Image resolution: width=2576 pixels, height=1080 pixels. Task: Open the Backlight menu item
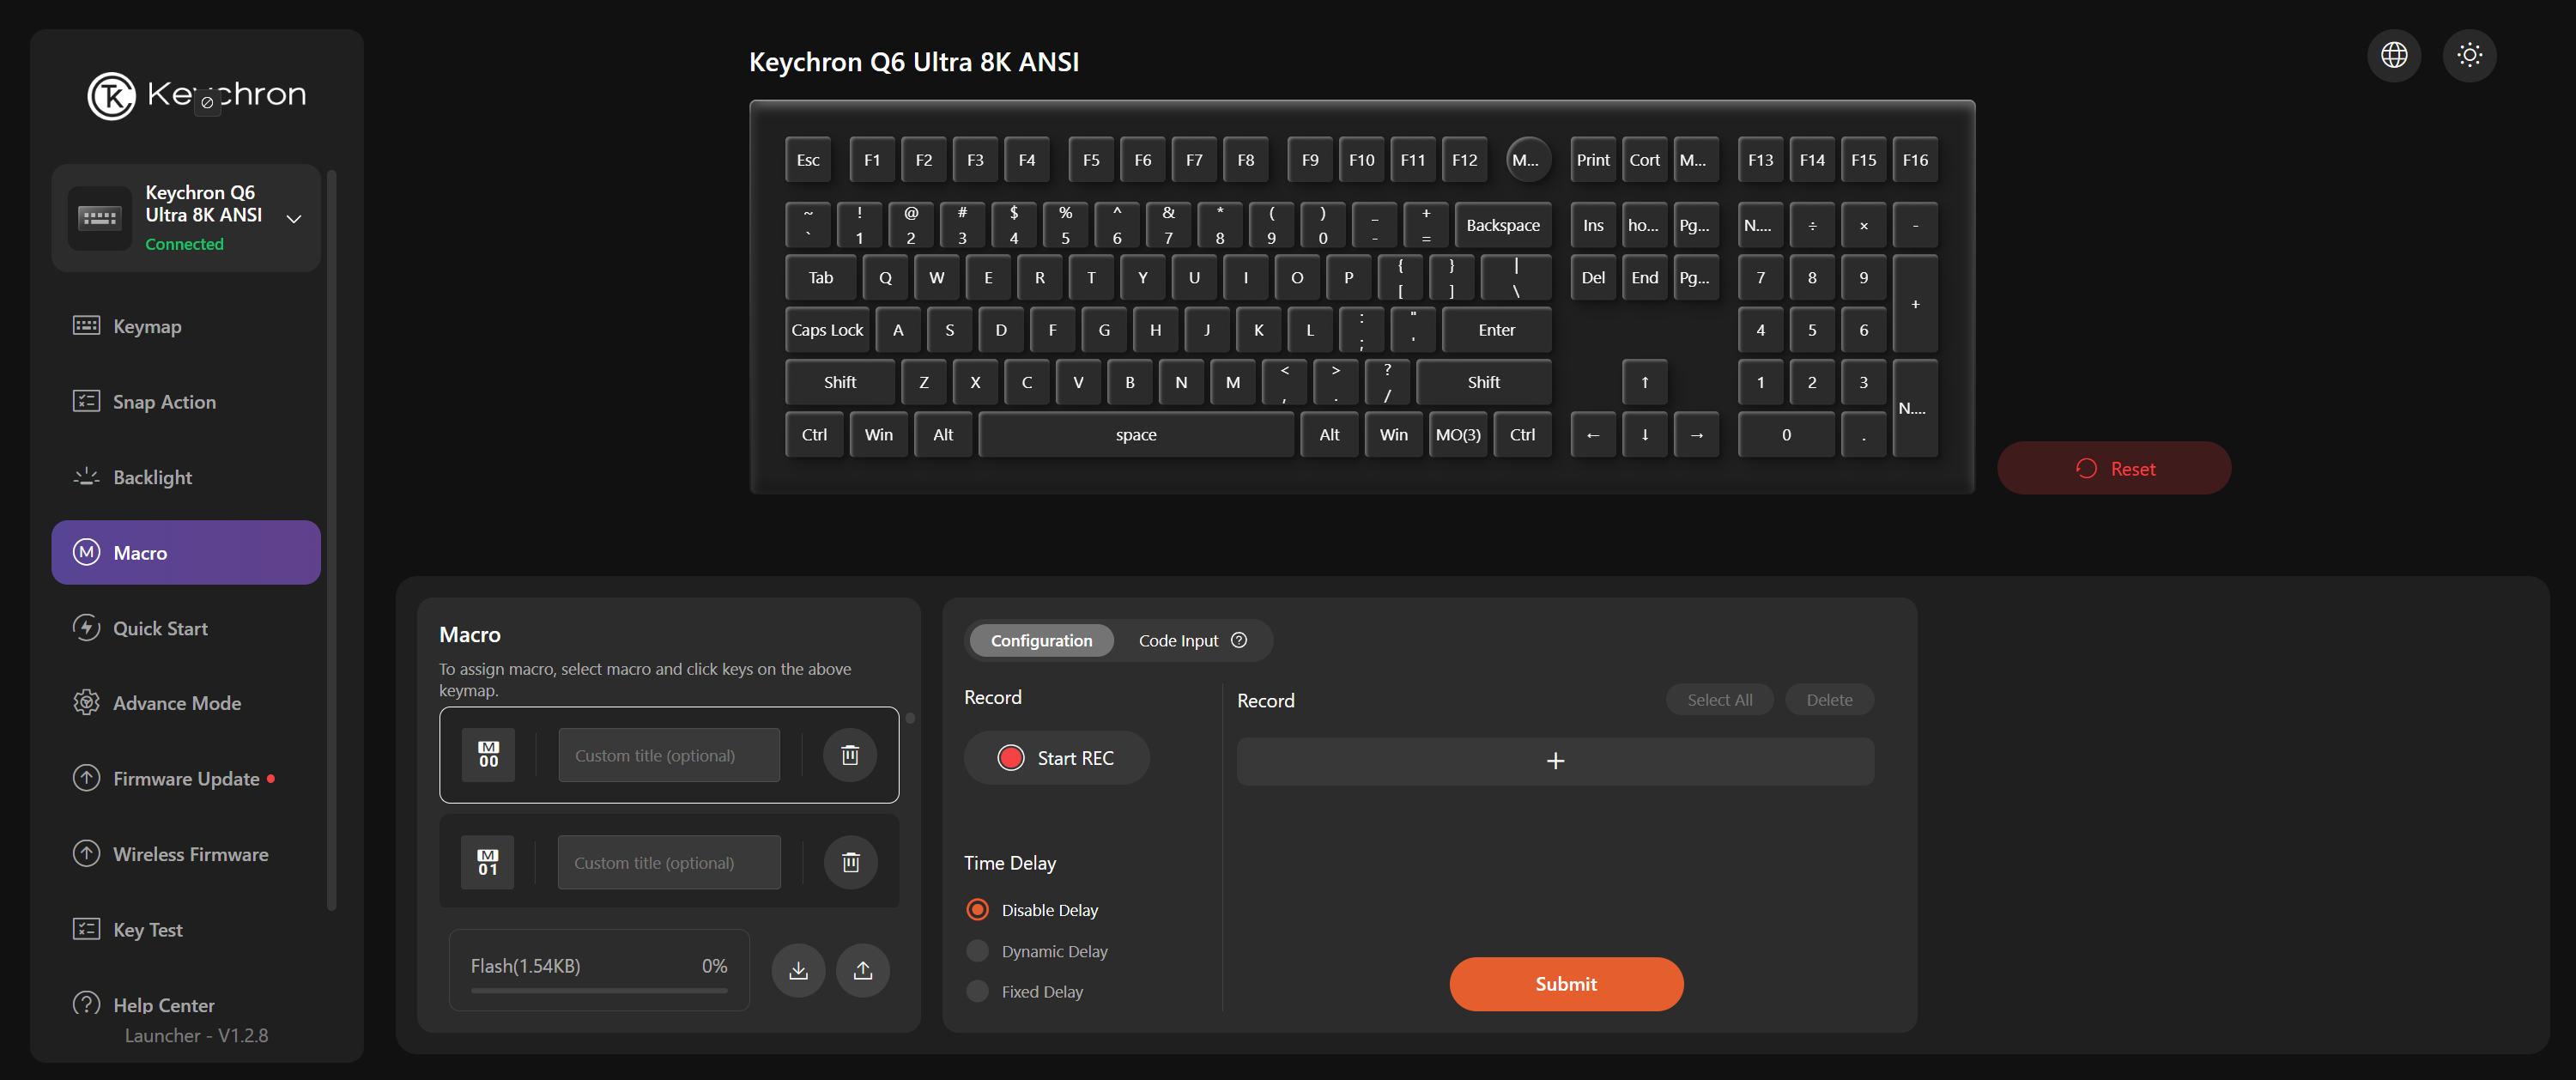coord(152,477)
